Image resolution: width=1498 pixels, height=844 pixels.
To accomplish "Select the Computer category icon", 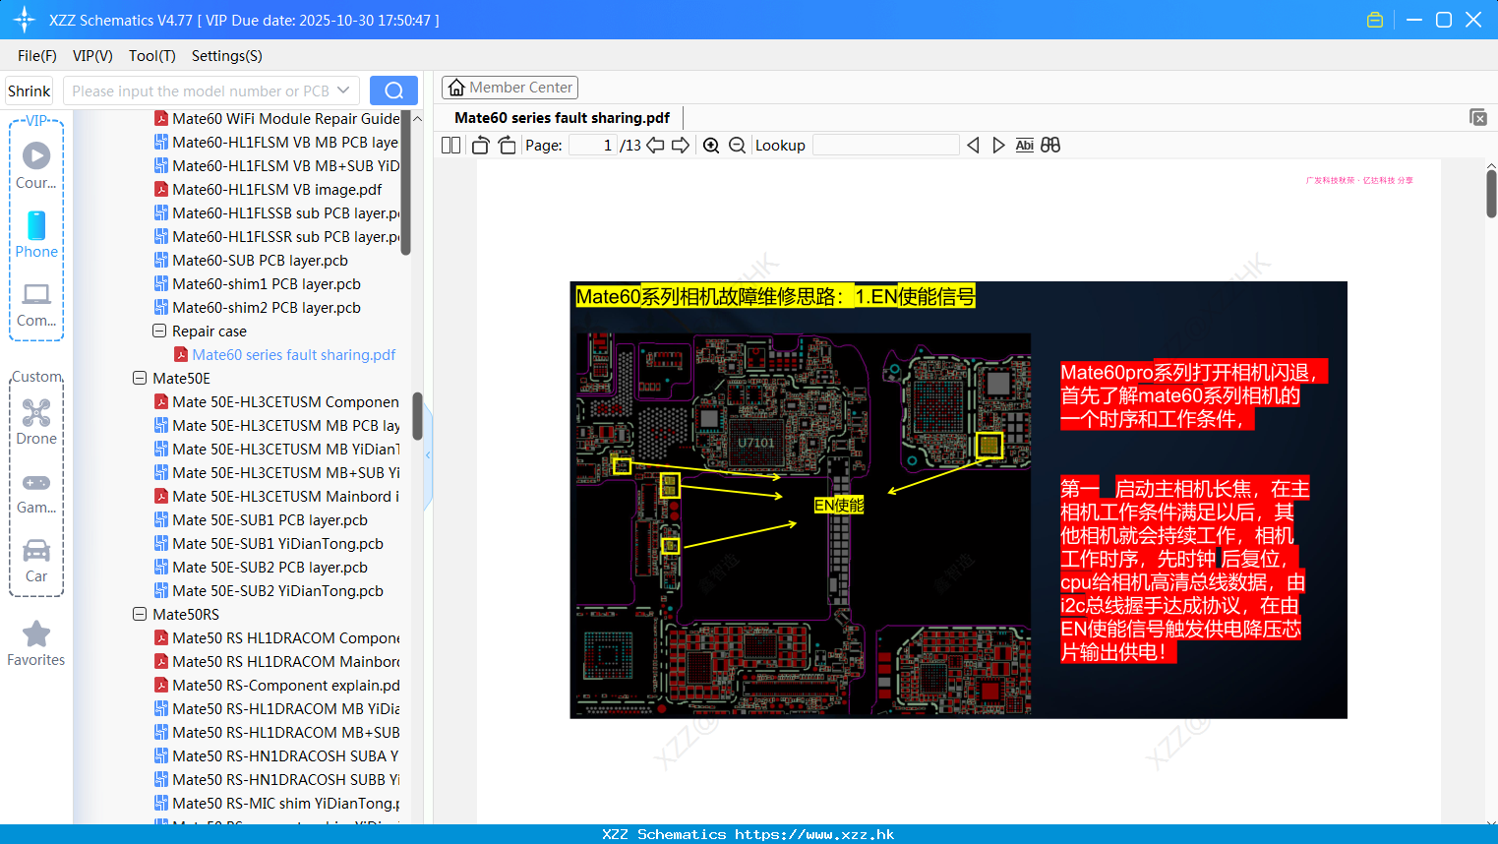I will coord(36,293).
